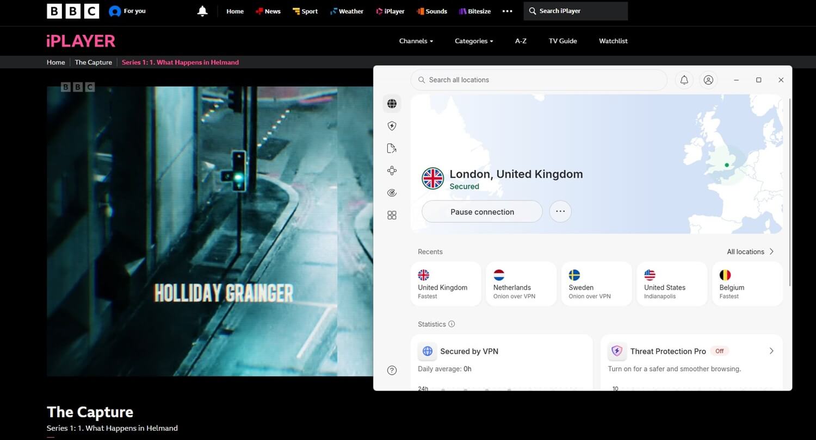Open BBC Sport section
Viewport: 816px width, 440px height.
click(305, 11)
